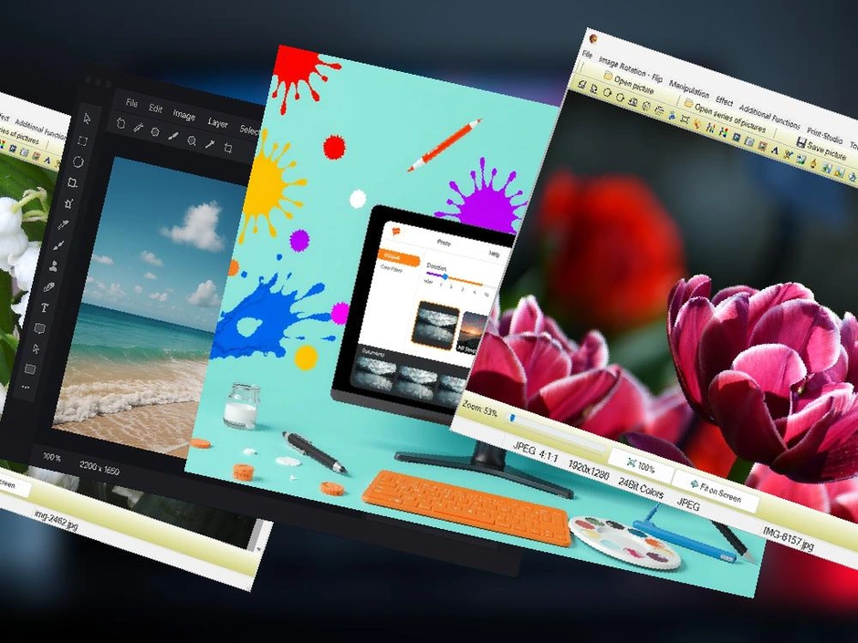The width and height of the screenshot is (858, 643).
Task: Select the Pen tool from the top toolbar
Action: pyautogui.click(x=139, y=128)
